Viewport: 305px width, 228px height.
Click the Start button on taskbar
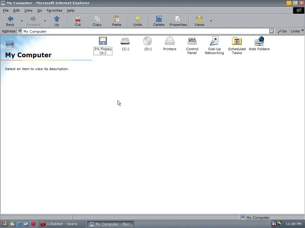(4, 224)
